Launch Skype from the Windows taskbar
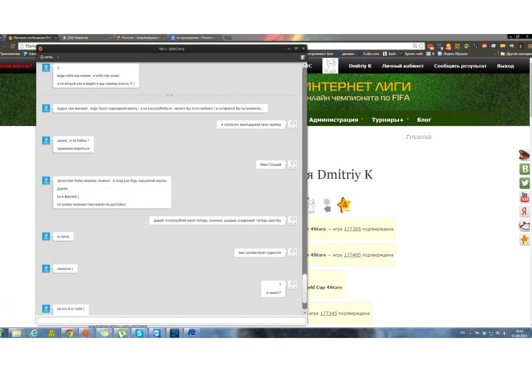532x372 pixels. point(139,333)
